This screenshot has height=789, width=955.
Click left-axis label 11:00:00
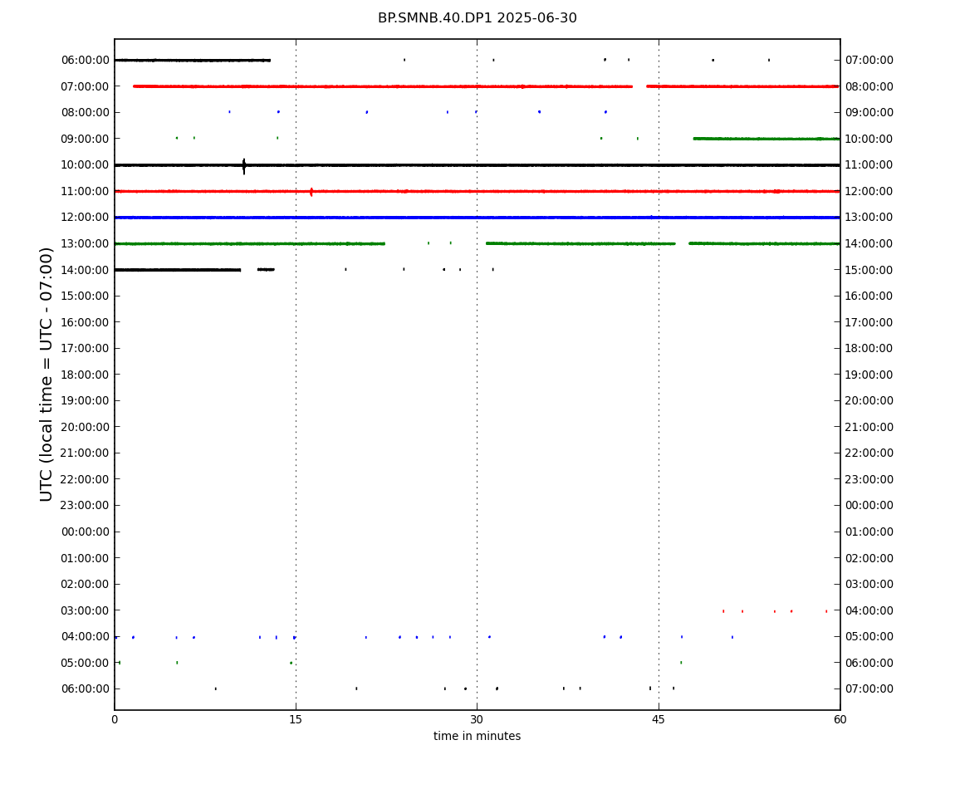click(x=86, y=191)
